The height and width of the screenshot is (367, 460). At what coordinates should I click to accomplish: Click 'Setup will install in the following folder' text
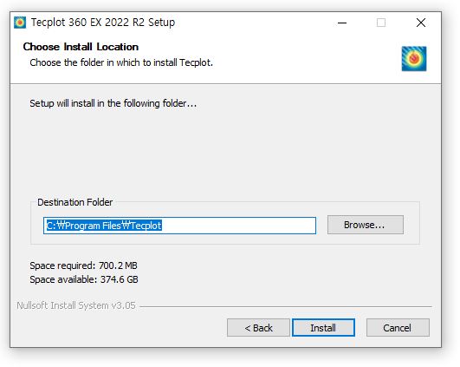click(113, 103)
